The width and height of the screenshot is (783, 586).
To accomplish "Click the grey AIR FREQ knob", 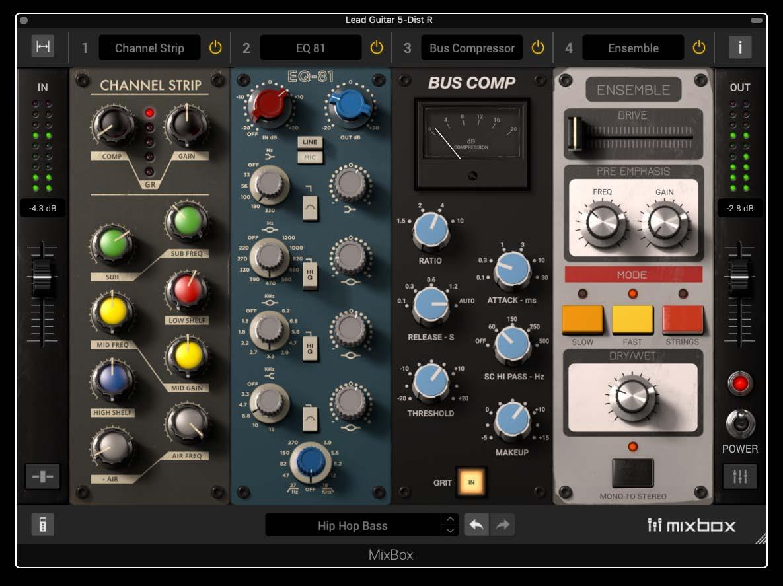I will click(187, 423).
